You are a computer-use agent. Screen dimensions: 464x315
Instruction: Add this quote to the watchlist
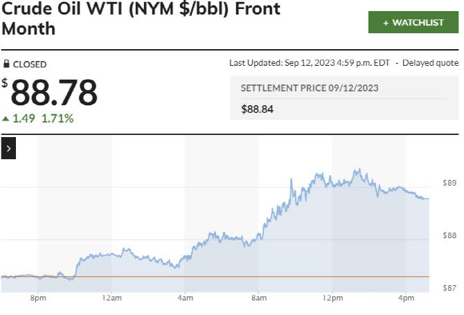pos(413,23)
